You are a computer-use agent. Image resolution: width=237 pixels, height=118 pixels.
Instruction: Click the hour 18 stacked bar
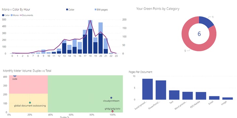point(90,37)
